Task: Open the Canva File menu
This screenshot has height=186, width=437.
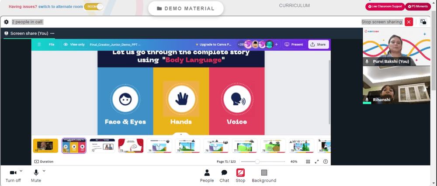Action: pyautogui.click(x=52, y=44)
